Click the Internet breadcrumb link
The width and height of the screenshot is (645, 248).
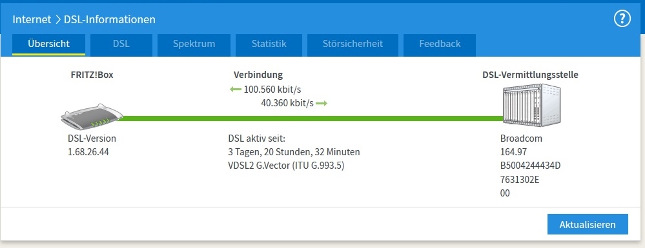pyautogui.click(x=32, y=19)
